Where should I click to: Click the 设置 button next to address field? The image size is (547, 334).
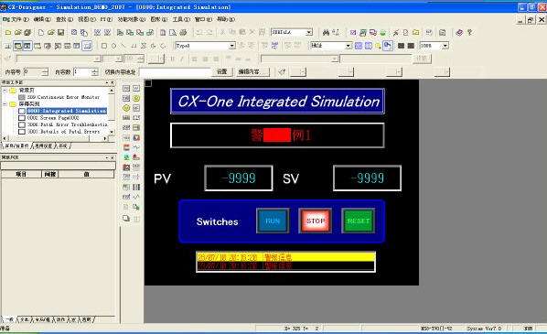click(222, 72)
